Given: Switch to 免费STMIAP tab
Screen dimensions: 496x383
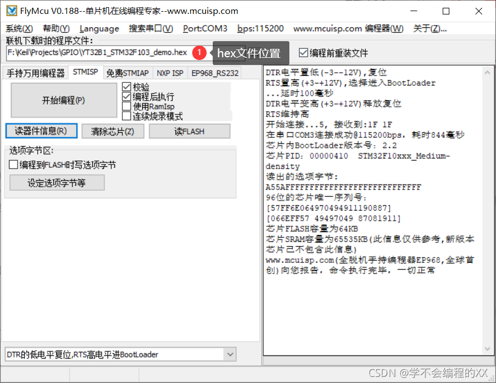Looking at the screenshot, I should (128, 73).
